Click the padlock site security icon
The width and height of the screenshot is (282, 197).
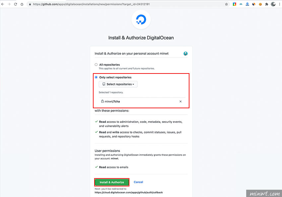pyautogui.click(x=30, y=4)
